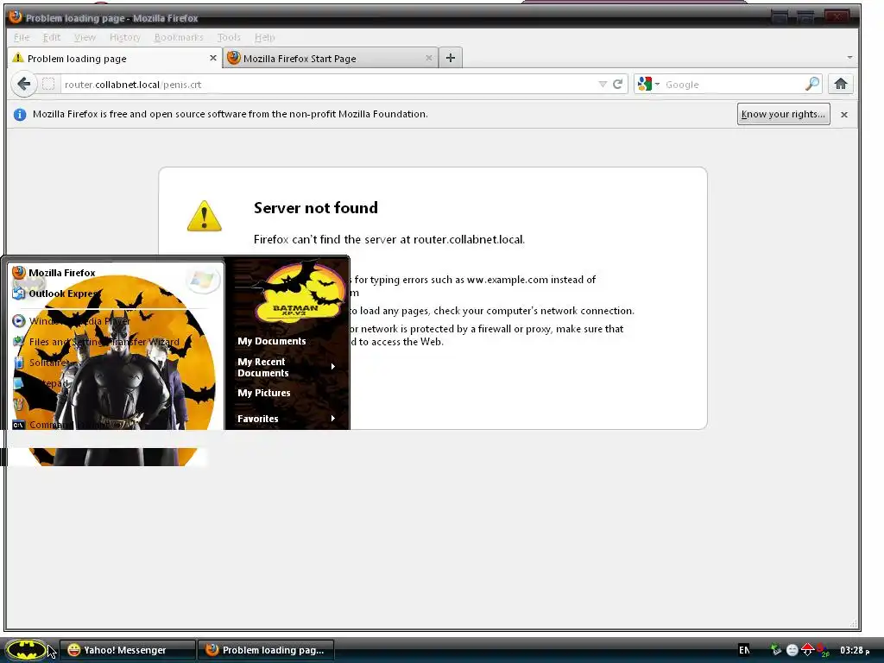Screen dimensions: 884x663
Task: Open Yahoo! Messenger from taskbar
Action: [128, 650]
